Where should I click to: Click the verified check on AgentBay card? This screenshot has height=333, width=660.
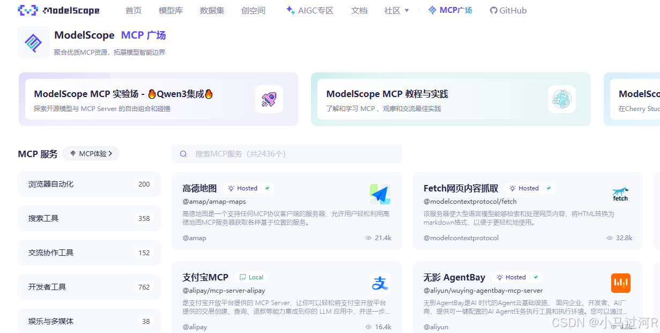(x=536, y=277)
